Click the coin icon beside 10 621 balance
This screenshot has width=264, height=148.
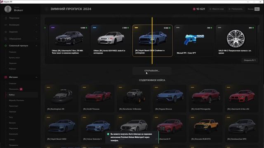coord(194,9)
